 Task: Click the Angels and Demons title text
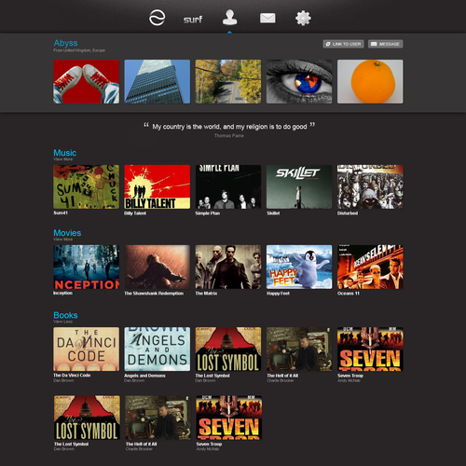(x=144, y=376)
